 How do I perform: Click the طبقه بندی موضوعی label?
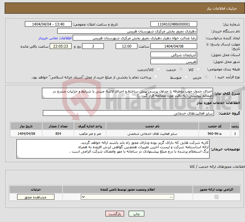(x=224, y=69)
